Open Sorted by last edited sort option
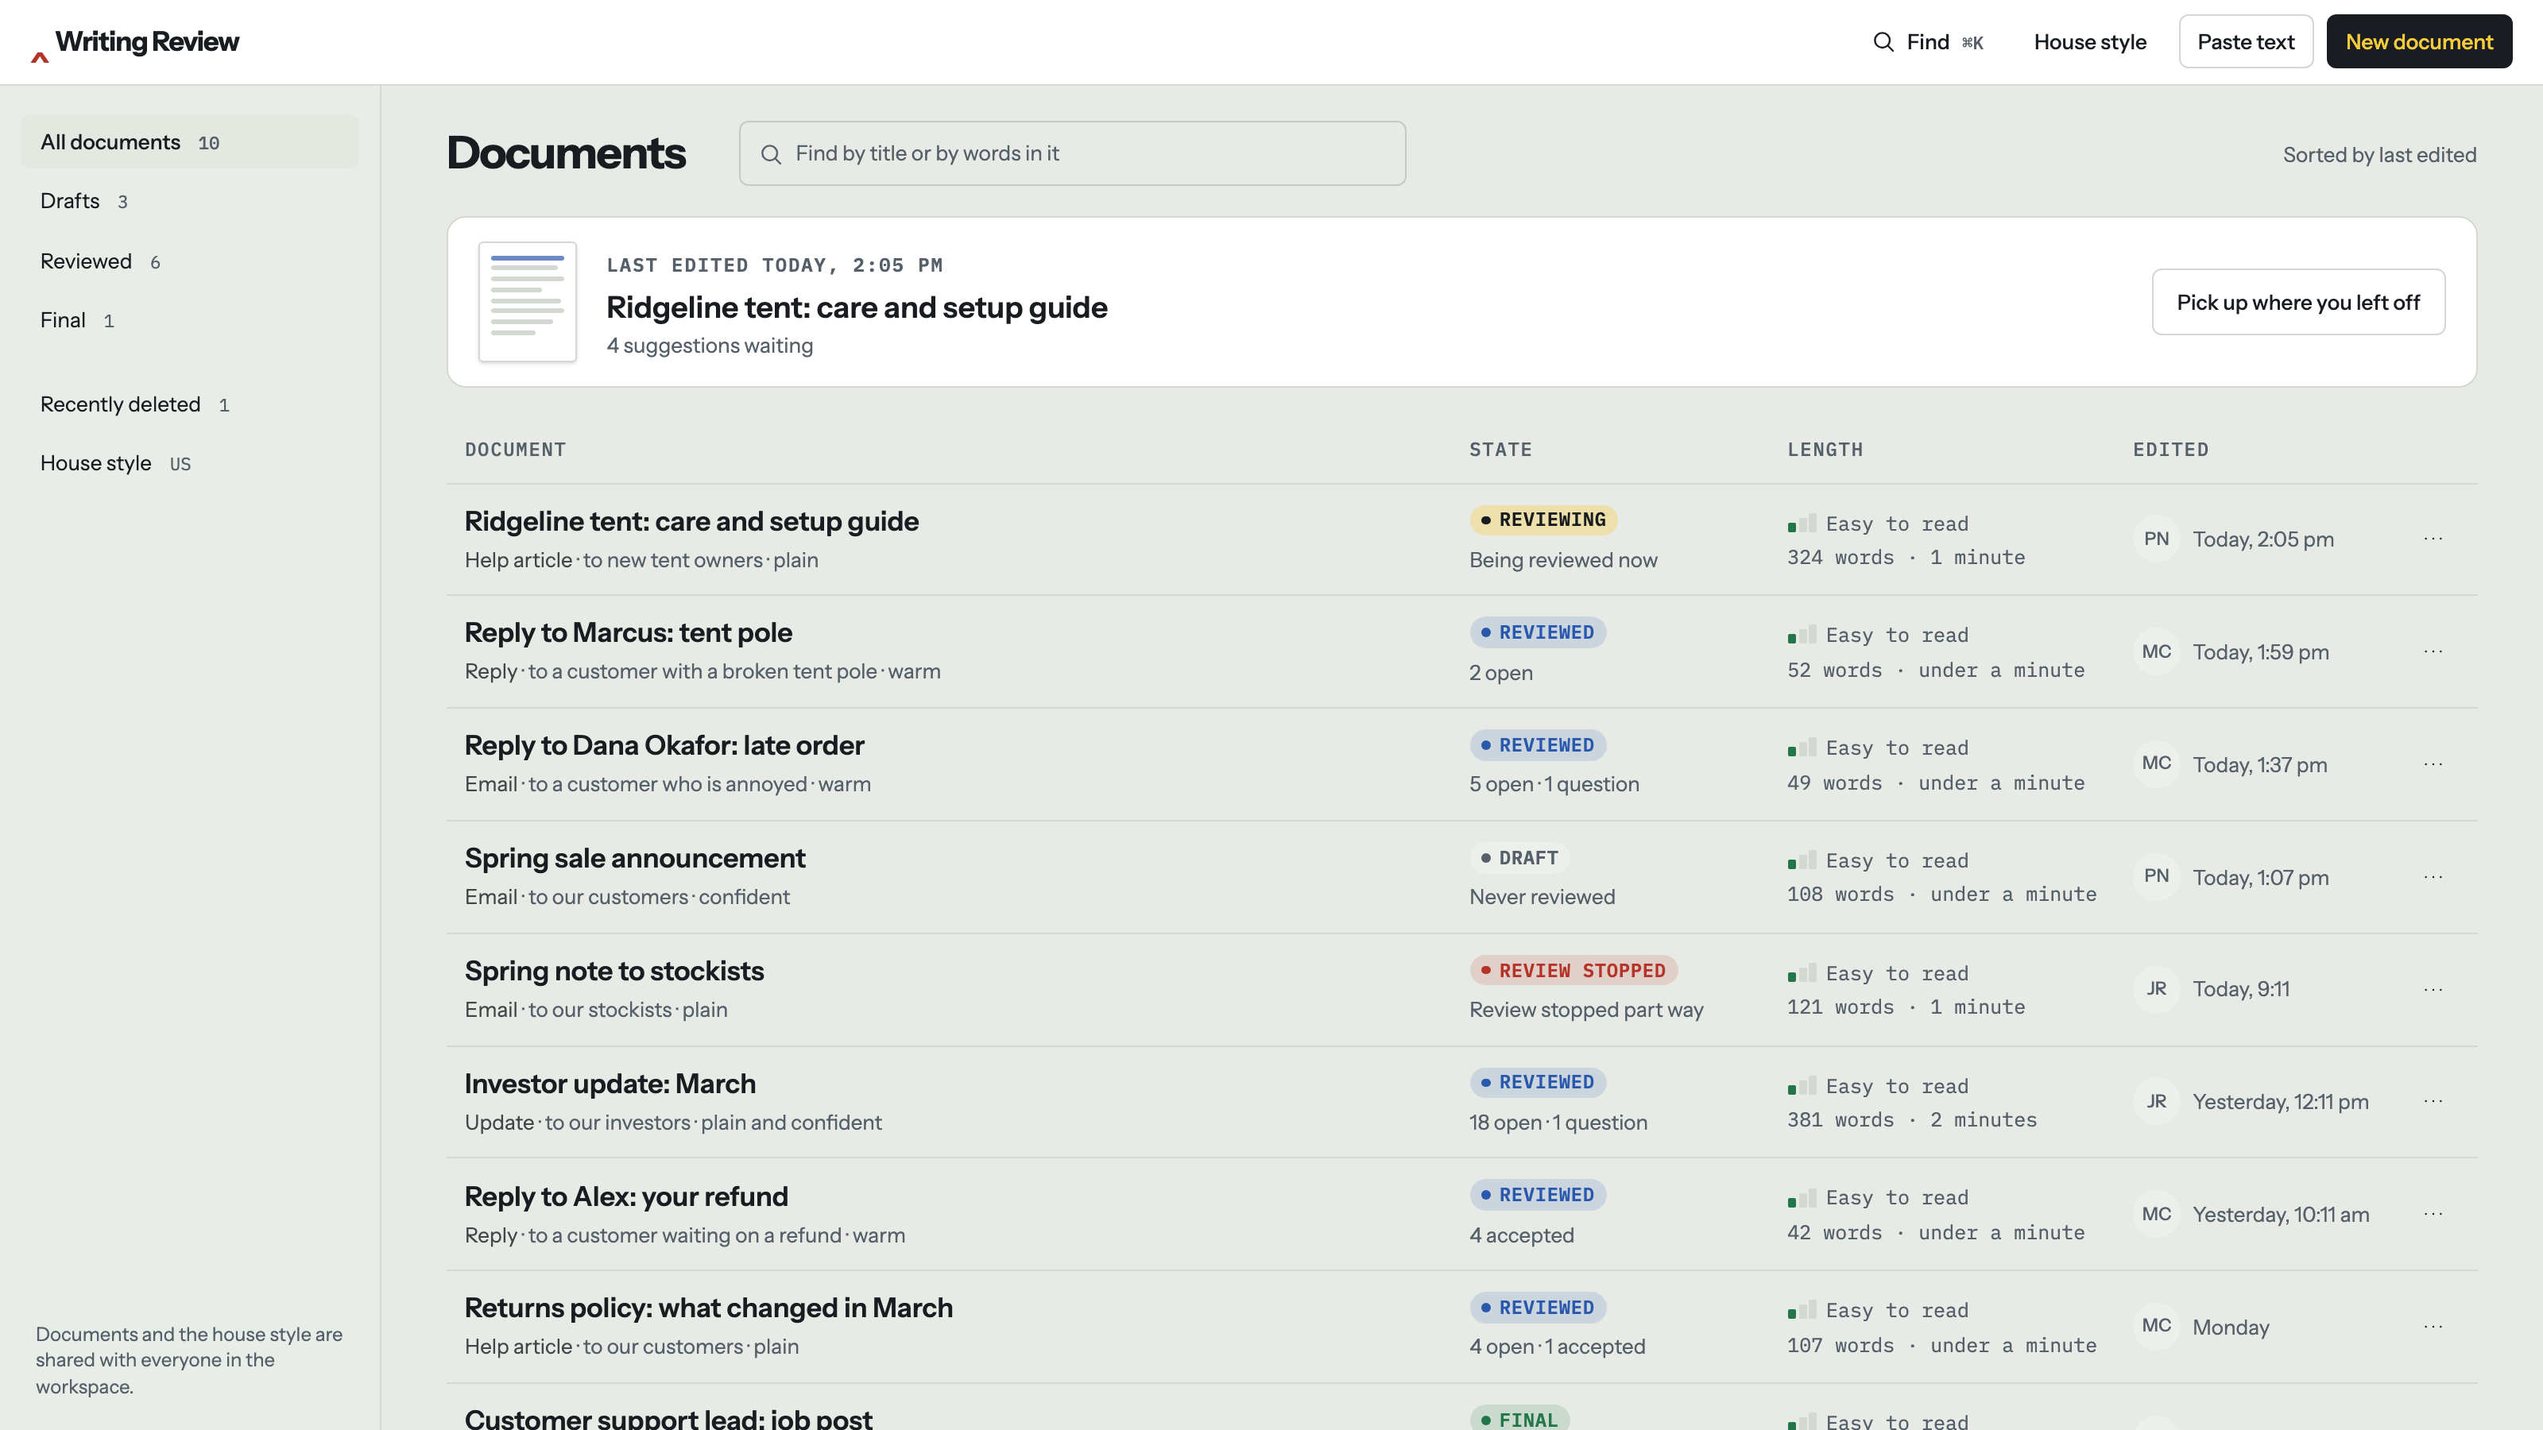The height and width of the screenshot is (1430, 2543). point(2379,155)
